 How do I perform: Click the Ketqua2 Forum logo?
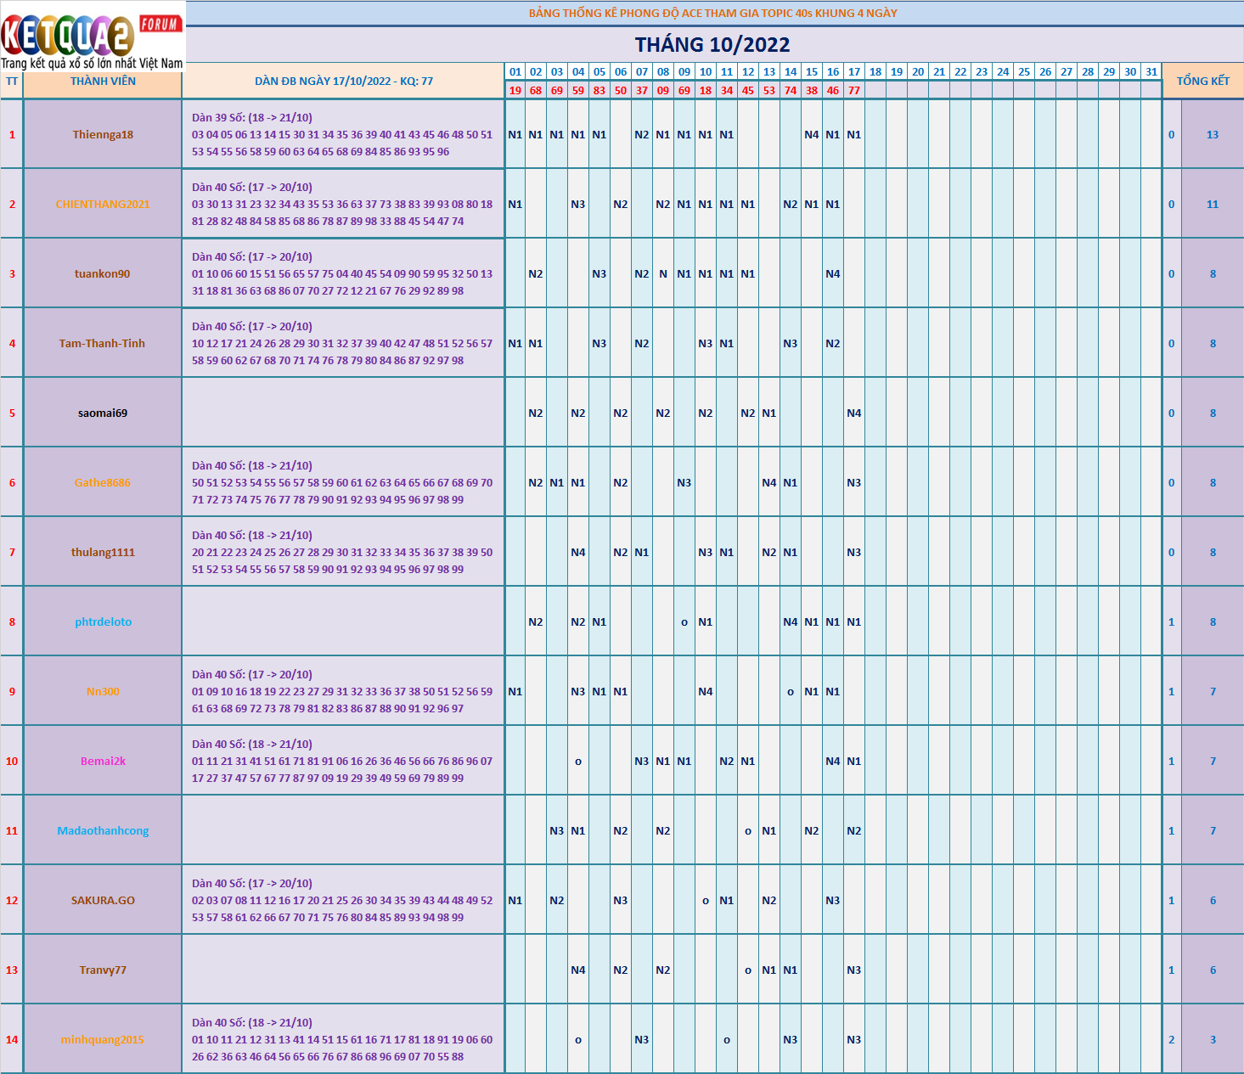point(93,37)
